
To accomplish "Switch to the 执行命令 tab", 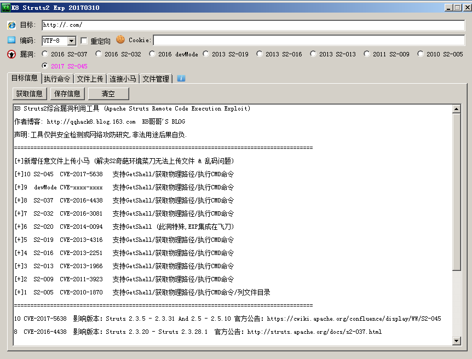I will (x=57, y=79).
